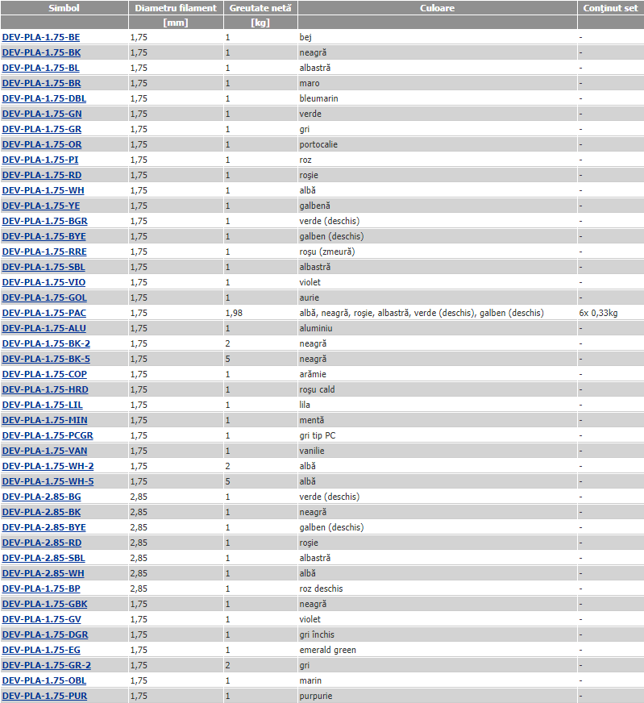Open the DEV-PLA-1.75-PAC multi-color set link
644x703 pixels.
point(44,313)
